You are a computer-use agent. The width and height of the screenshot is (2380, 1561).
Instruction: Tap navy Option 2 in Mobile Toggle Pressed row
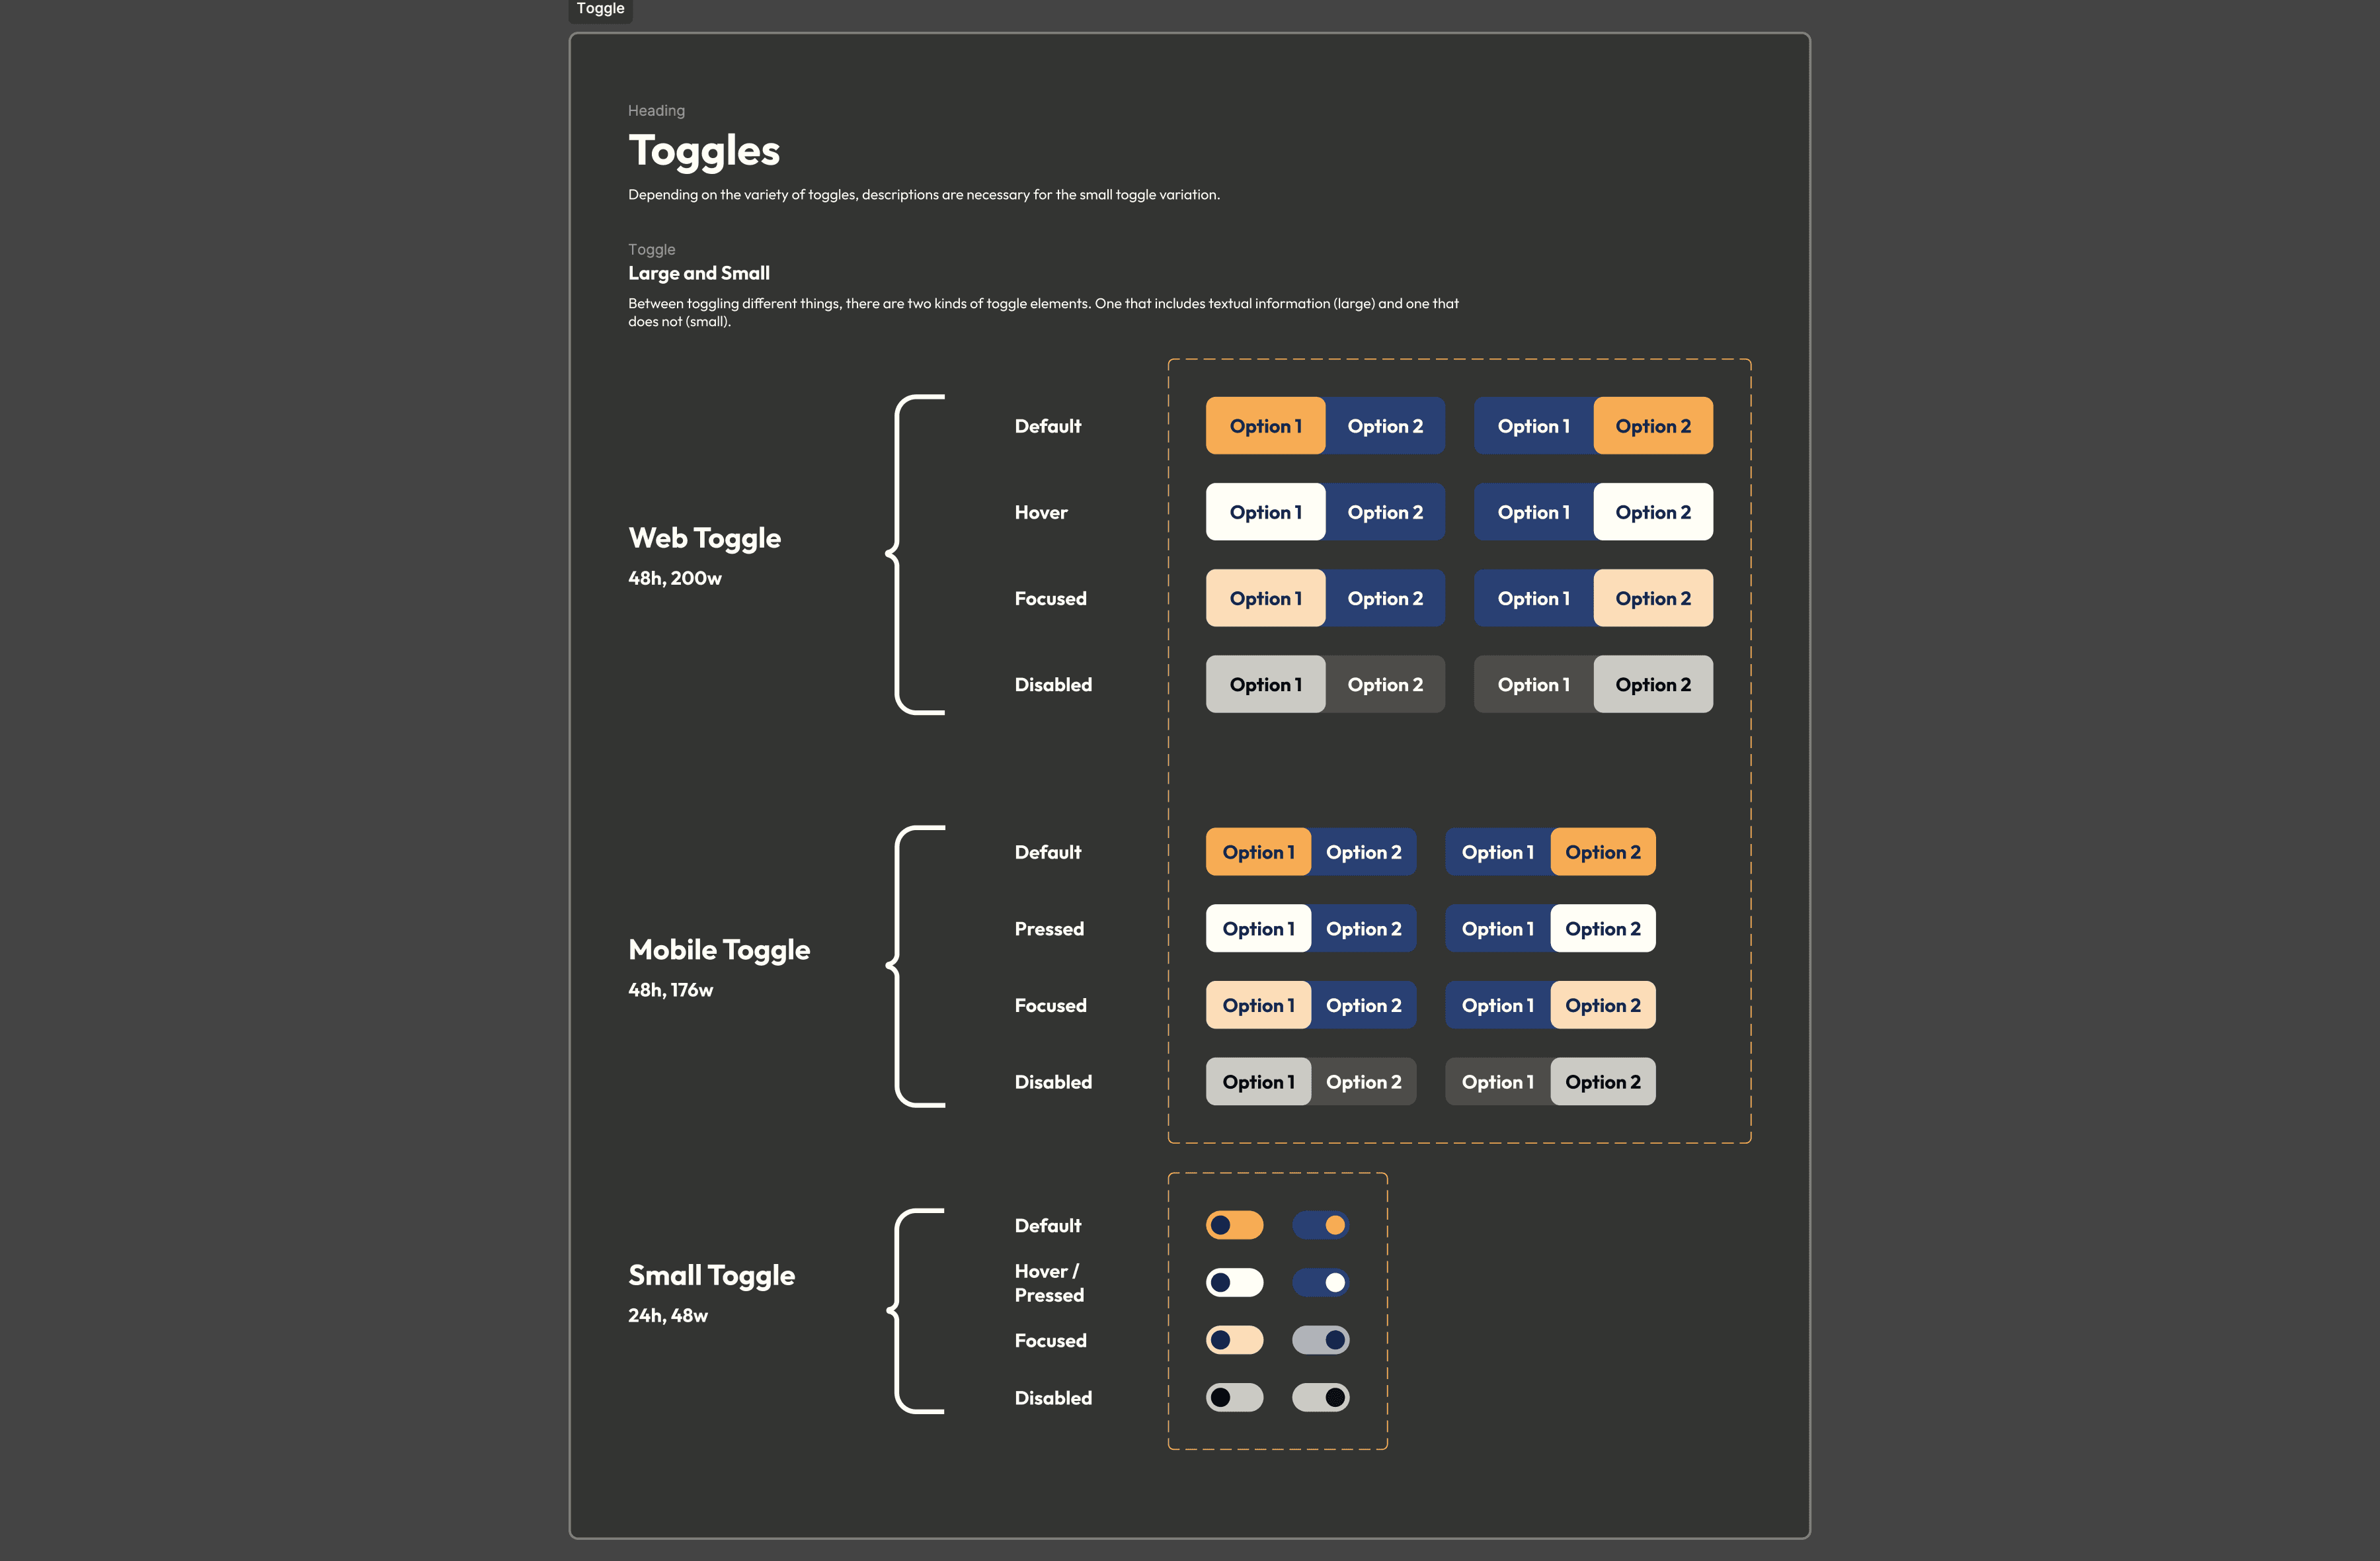pyautogui.click(x=1364, y=929)
